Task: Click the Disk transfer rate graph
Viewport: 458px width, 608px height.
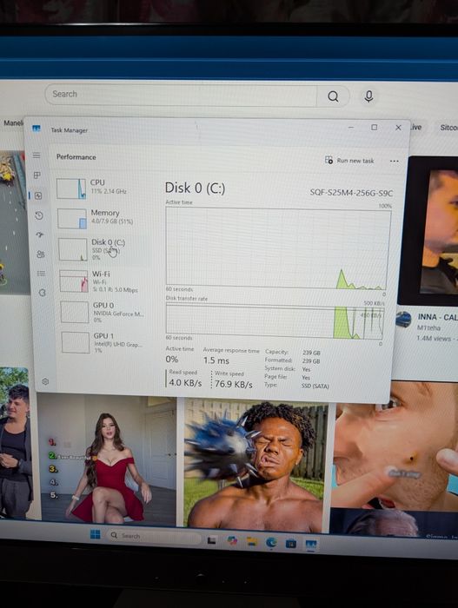Action: [x=275, y=321]
